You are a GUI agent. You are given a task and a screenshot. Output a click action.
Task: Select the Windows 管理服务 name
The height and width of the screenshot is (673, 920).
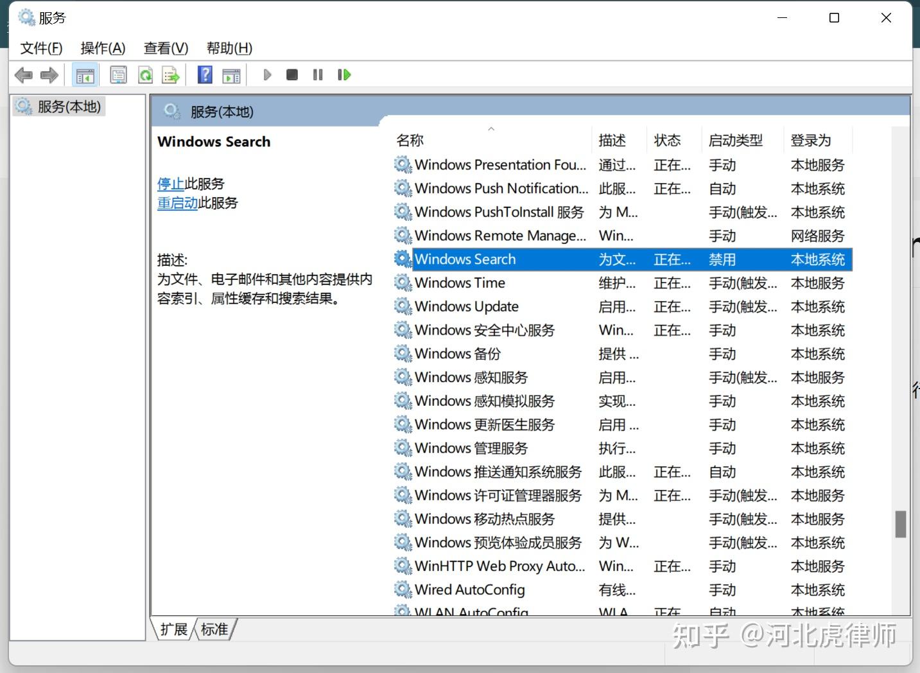click(x=471, y=448)
